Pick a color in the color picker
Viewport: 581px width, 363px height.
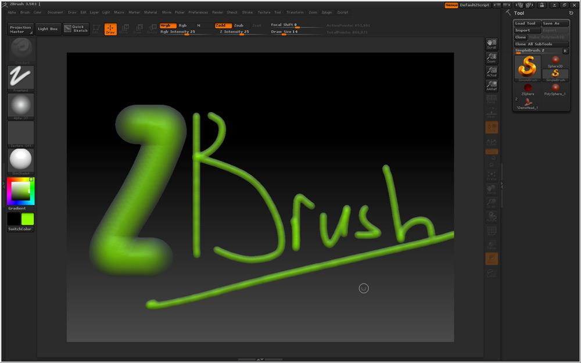[x=21, y=191]
